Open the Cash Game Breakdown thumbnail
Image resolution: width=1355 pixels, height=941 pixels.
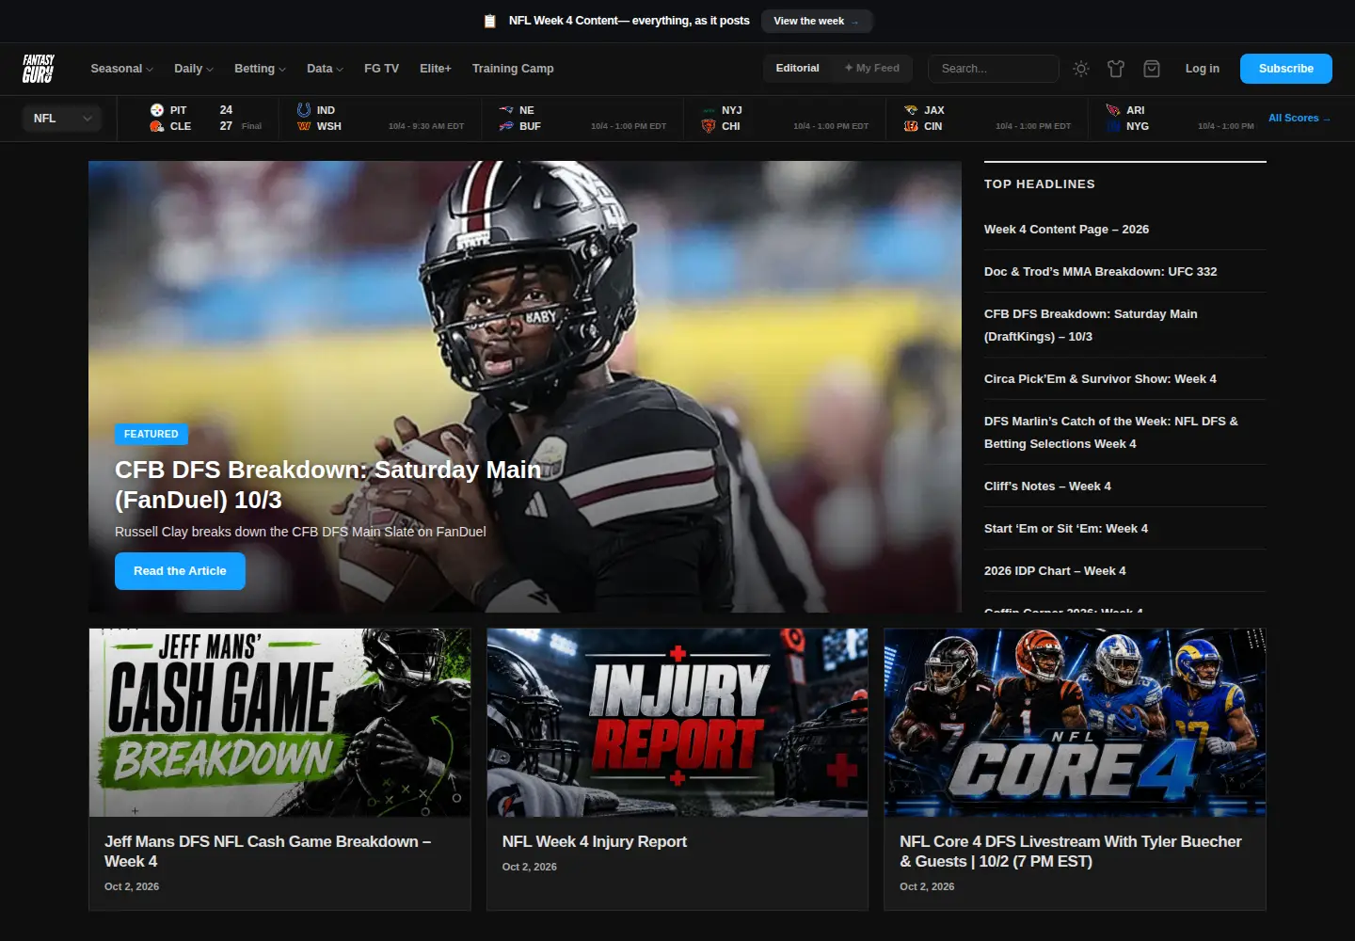click(x=279, y=722)
